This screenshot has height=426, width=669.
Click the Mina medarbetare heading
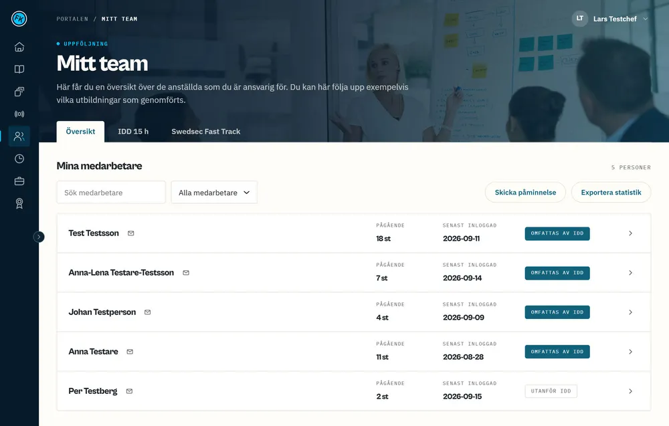pos(100,166)
